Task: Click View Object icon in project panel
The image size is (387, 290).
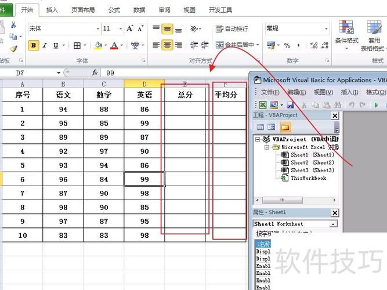Action: pyautogui.click(x=271, y=127)
